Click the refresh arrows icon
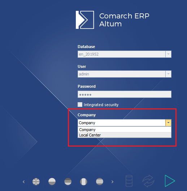 point(148,181)
